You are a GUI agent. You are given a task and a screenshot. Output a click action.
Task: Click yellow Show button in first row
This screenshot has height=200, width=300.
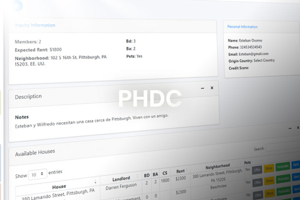click(269, 168)
